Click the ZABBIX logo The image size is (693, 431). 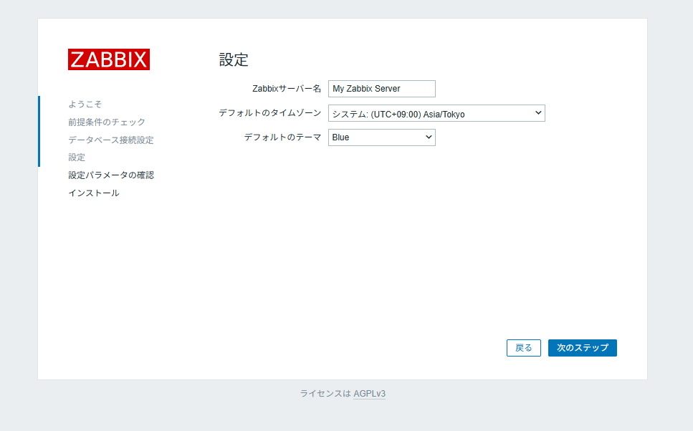coord(108,59)
